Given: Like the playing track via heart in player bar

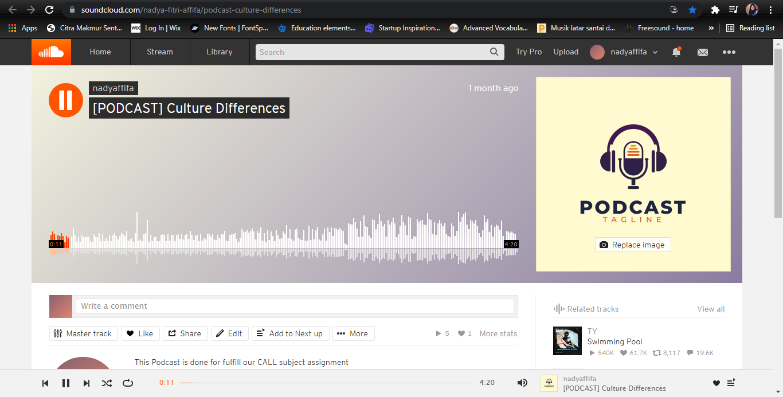Looking at the screenshot, I should click(x=716, y=383).
